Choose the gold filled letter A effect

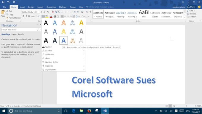(x=81, y=23)
